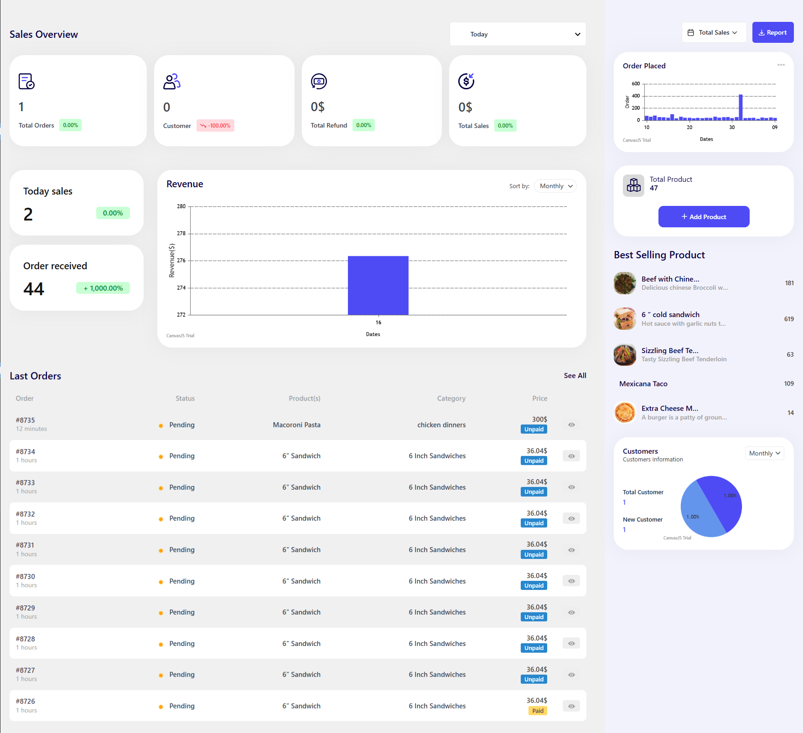The height and width of the screenshot is (733, 803).
Task: Open the Today date range dropdown
Action: coord(518,34)
